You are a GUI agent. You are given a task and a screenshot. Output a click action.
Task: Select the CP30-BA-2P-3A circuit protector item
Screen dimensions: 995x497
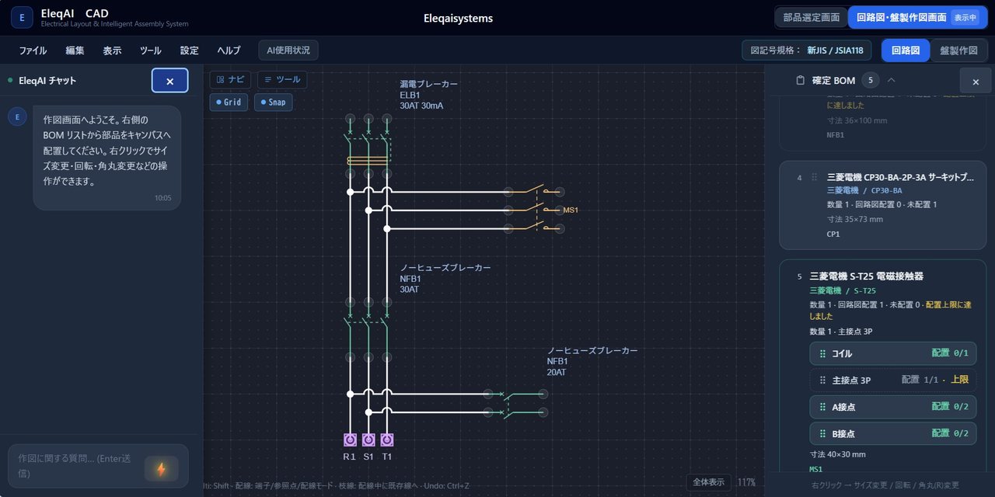tap(882, 204)
